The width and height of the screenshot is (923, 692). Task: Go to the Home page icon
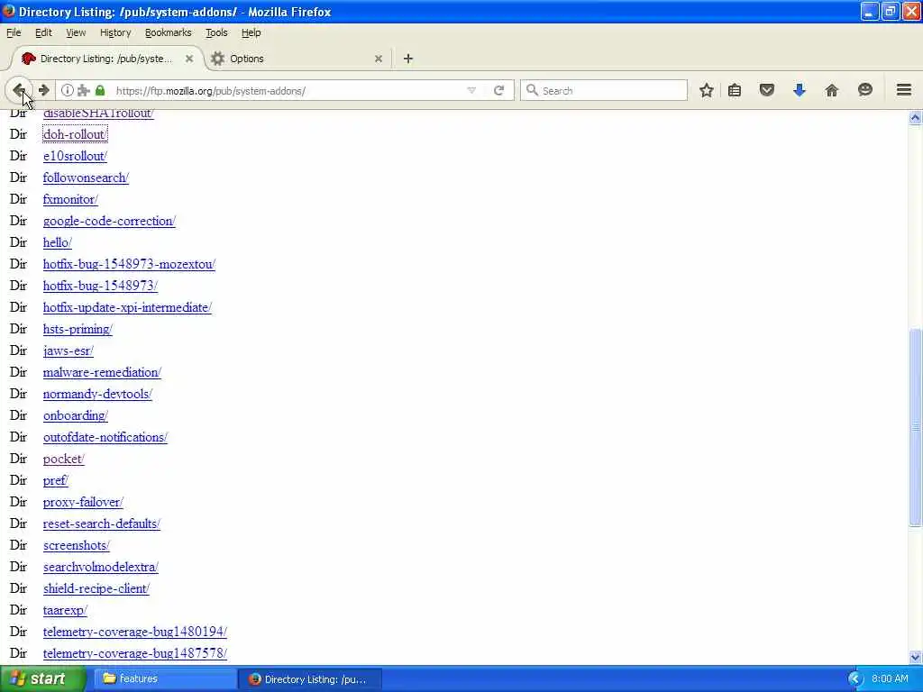pyautogui.click(x=831, y=91)
